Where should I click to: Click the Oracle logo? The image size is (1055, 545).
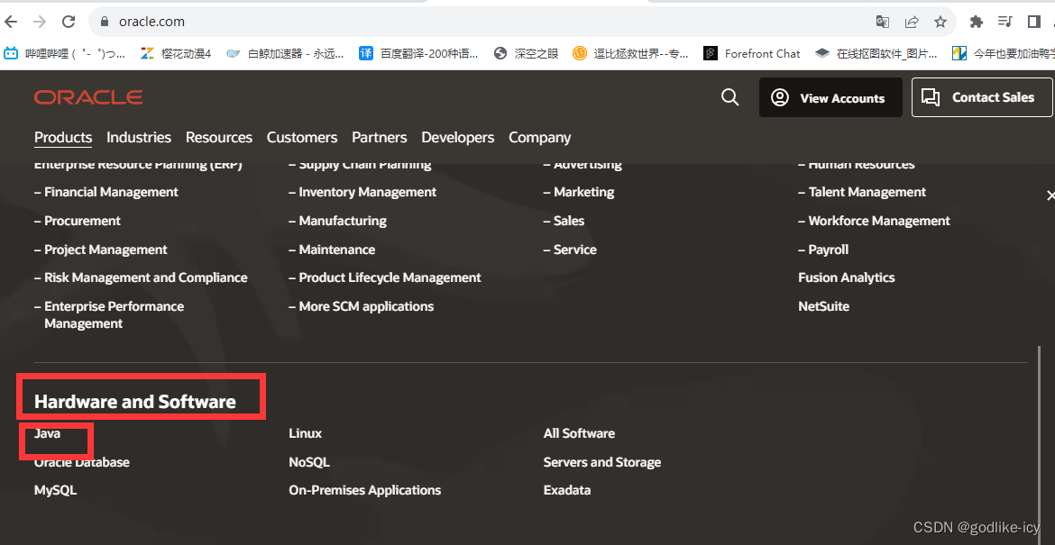click(x=88, y=97)
